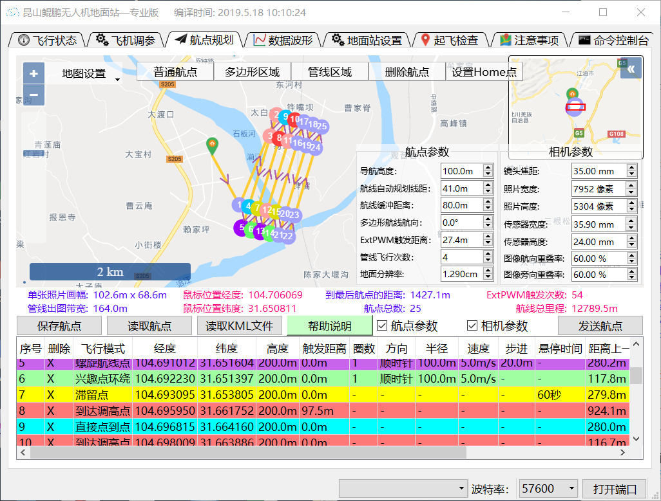
Task: Click the 打开端口 button
Action: [614, 489]
